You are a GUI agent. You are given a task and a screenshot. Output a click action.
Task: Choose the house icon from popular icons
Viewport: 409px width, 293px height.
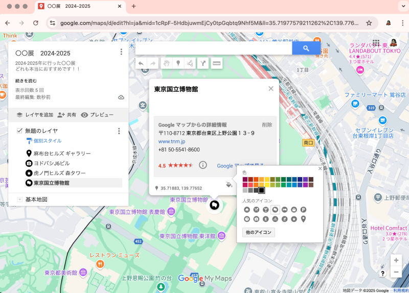coord(247,210)
